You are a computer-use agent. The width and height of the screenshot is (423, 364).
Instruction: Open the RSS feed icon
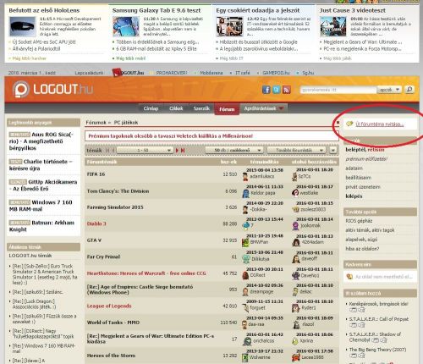287,90
